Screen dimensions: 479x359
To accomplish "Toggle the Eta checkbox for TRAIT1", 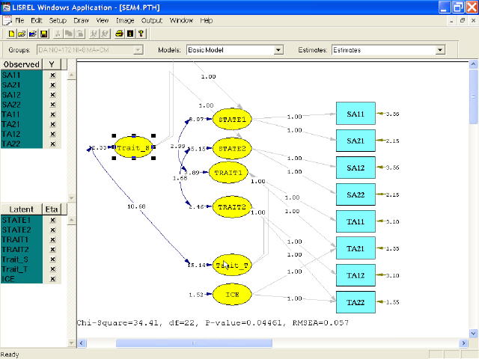I will tap(52, 240).
